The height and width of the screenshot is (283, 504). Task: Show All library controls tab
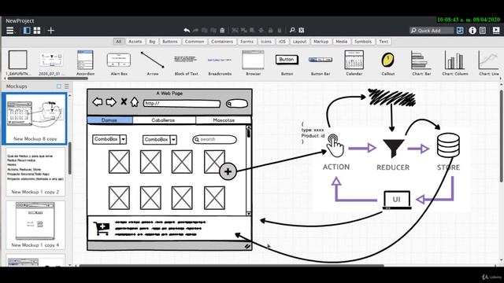[119, 42]
